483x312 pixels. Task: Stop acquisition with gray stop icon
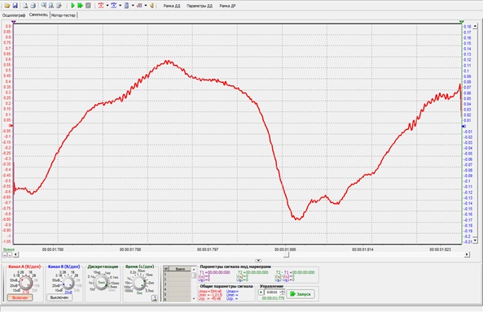coord(88,6)
